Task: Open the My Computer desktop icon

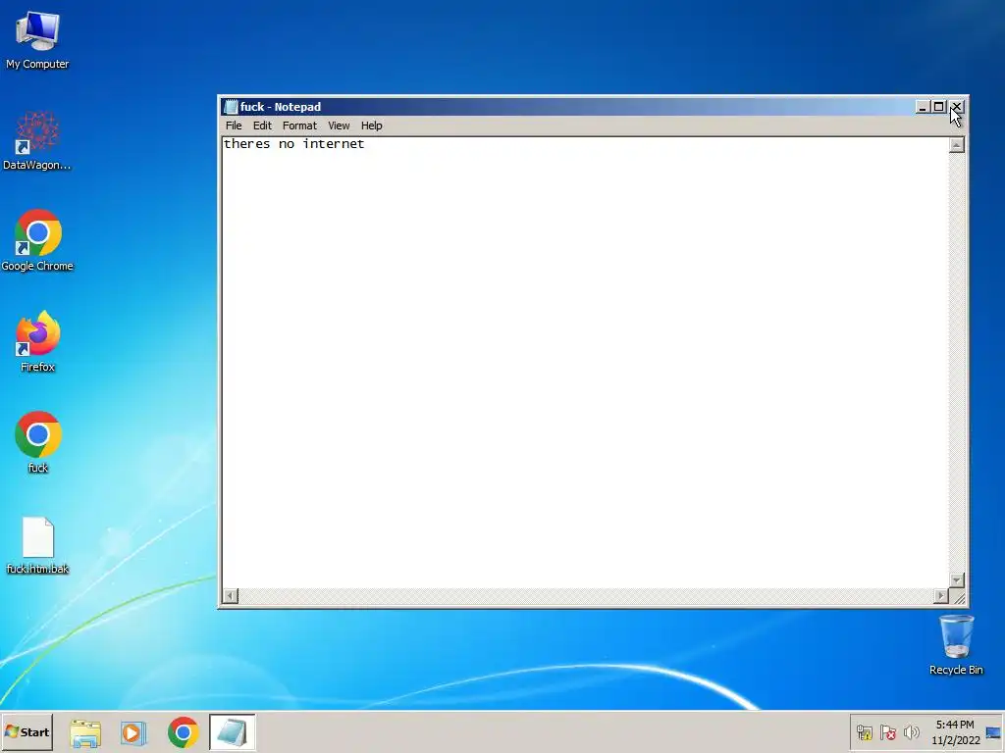Action: [x=37, y=40]
